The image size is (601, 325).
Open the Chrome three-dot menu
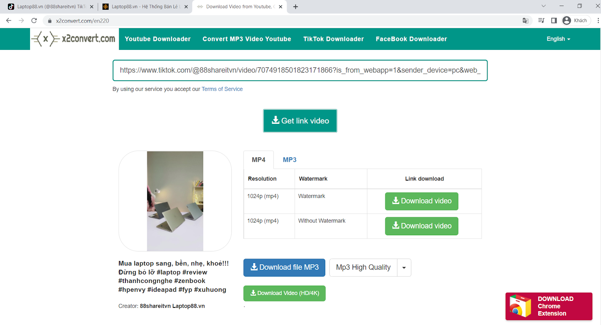pos(598,21)
